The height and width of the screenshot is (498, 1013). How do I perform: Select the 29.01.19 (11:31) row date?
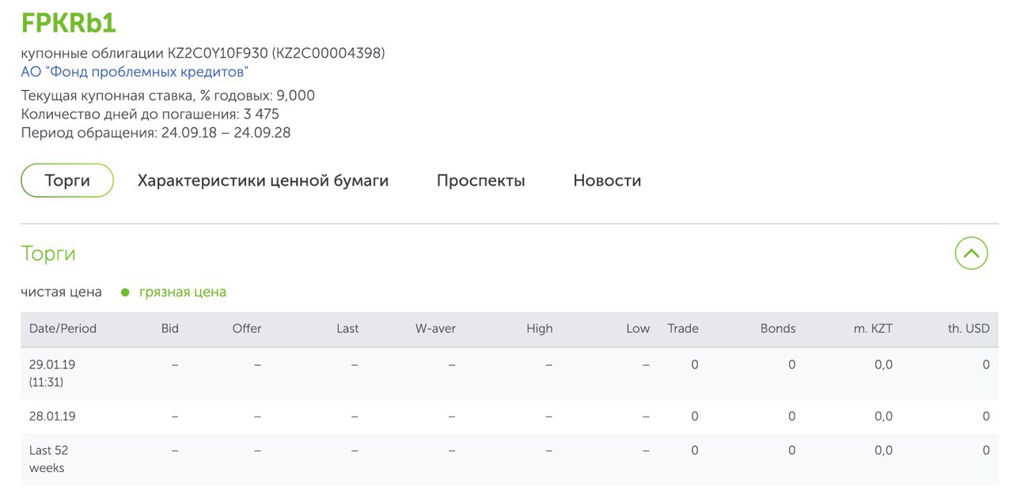tap(52, 373)
